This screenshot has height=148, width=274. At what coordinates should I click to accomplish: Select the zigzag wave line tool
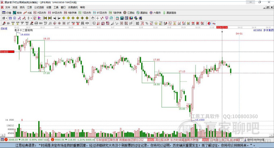pyautogui.click(x=117, y=24)
